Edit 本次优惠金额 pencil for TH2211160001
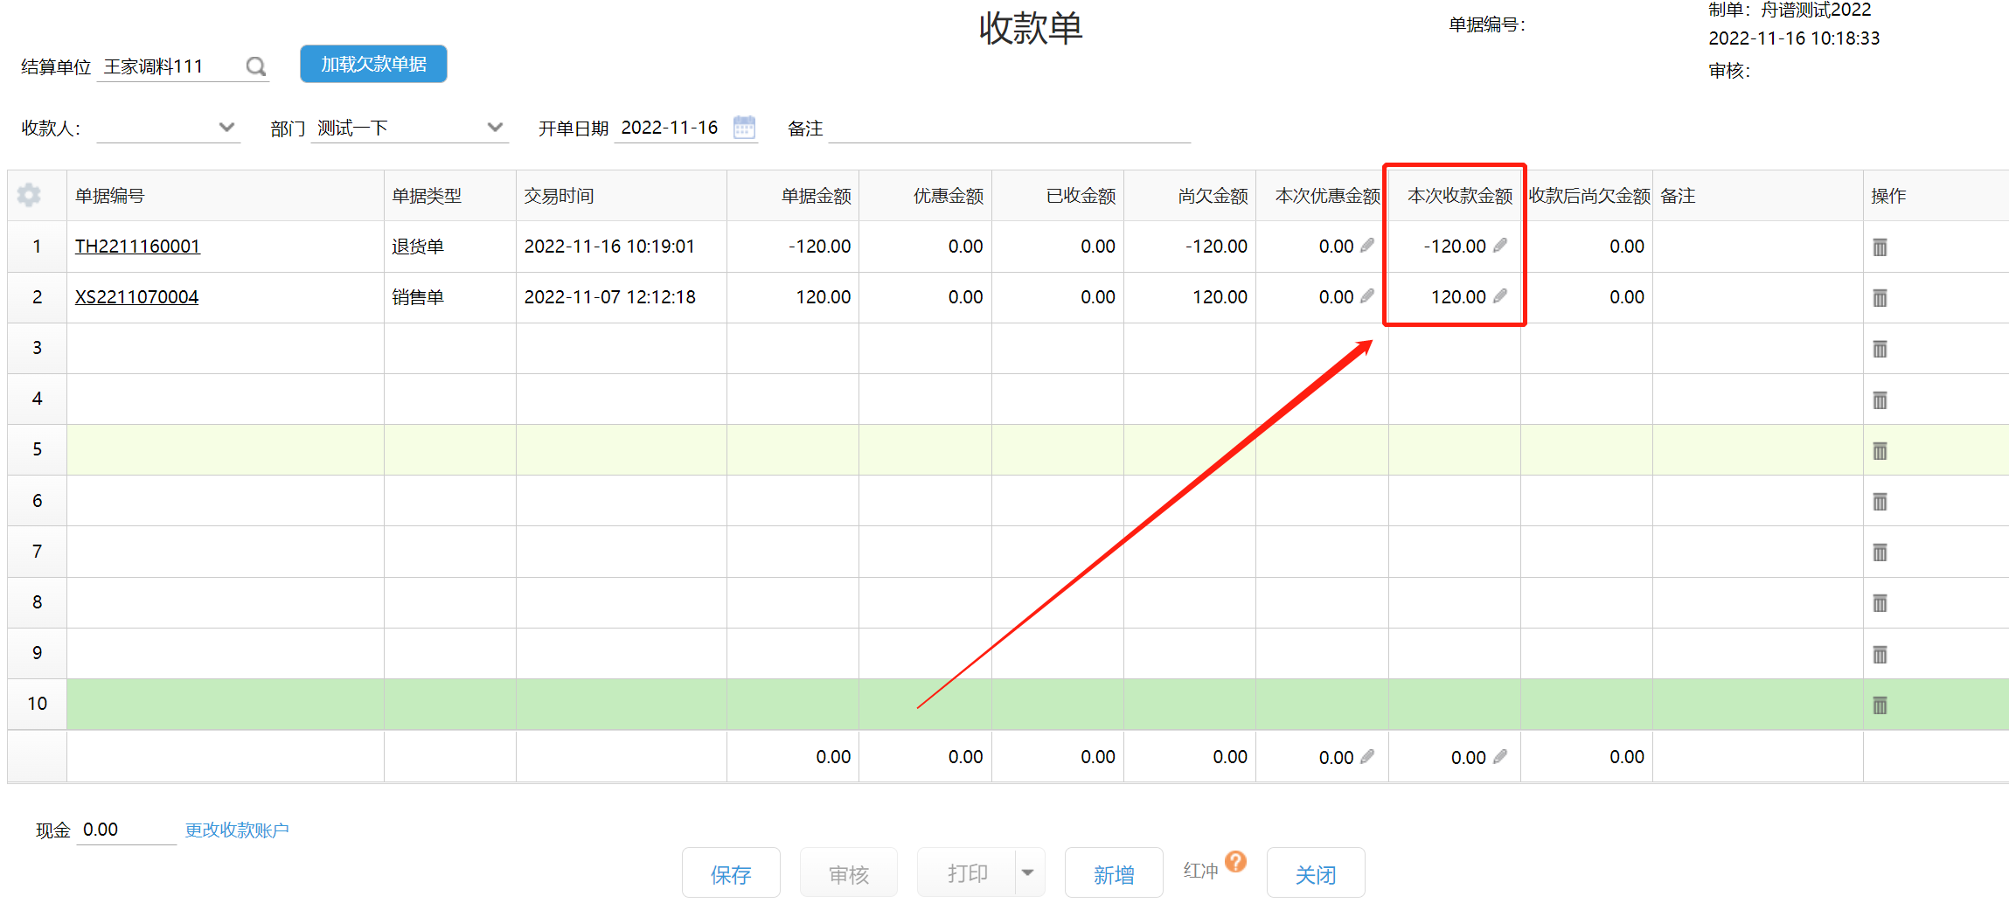2009x917 pixels. [x=1367, y=246]
